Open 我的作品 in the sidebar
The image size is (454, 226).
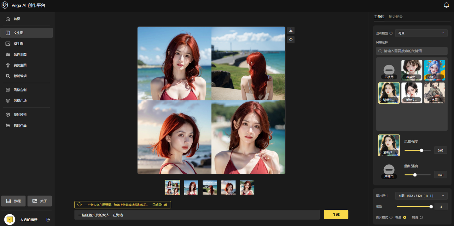click(26, 125)
